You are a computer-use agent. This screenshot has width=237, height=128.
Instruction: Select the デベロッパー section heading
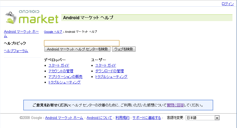point(55,60)
